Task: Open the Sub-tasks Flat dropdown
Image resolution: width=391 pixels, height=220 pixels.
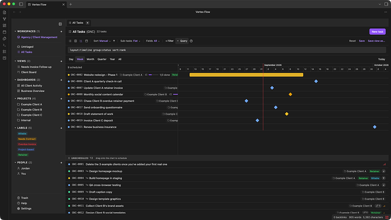Action: (130, 41)
